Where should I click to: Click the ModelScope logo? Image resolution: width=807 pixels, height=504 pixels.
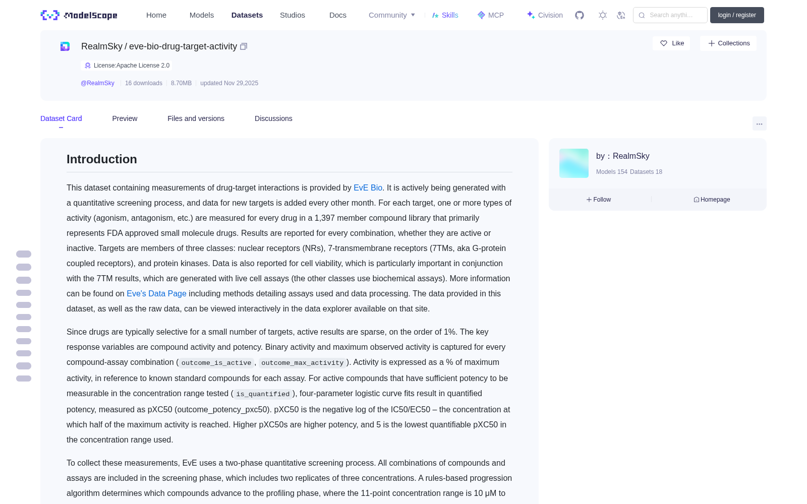click(x=79, y=15)
